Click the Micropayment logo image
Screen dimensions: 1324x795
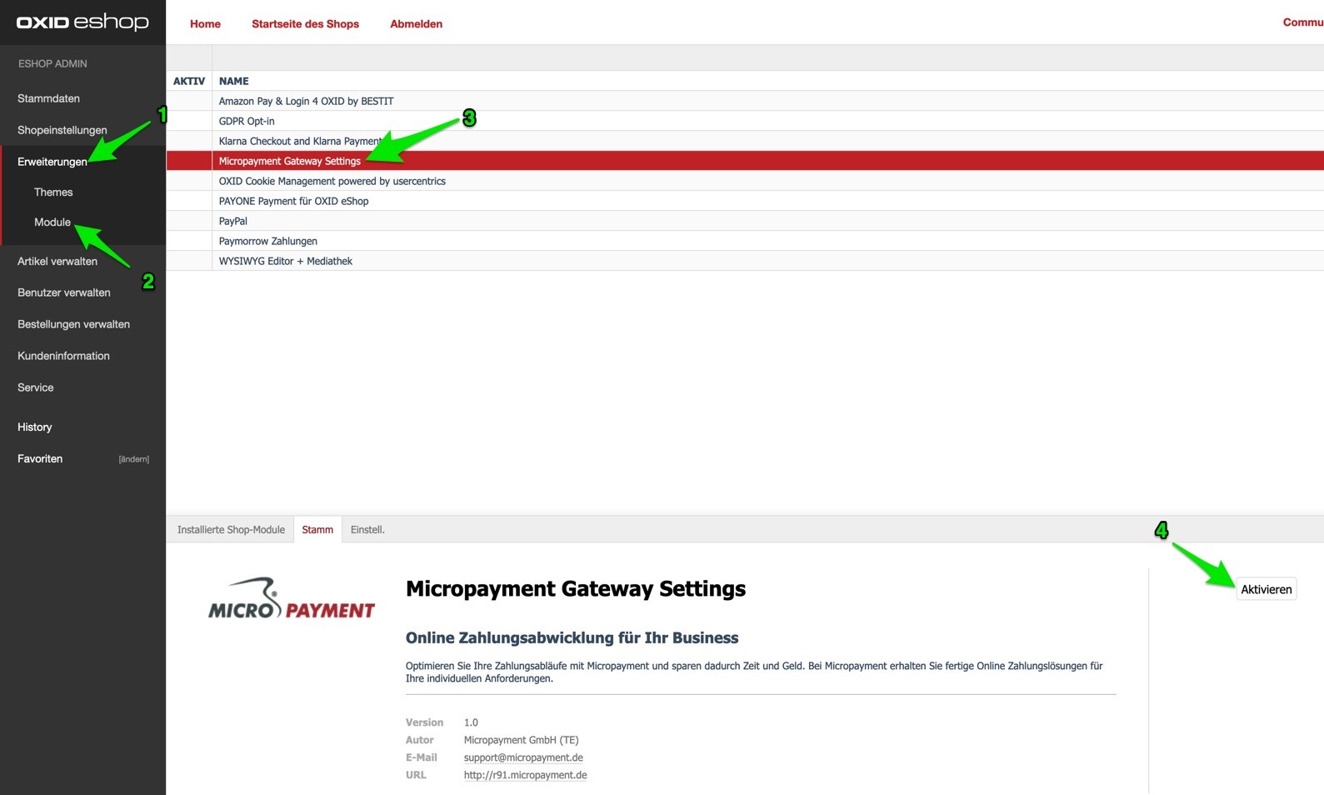pos(292,599)
